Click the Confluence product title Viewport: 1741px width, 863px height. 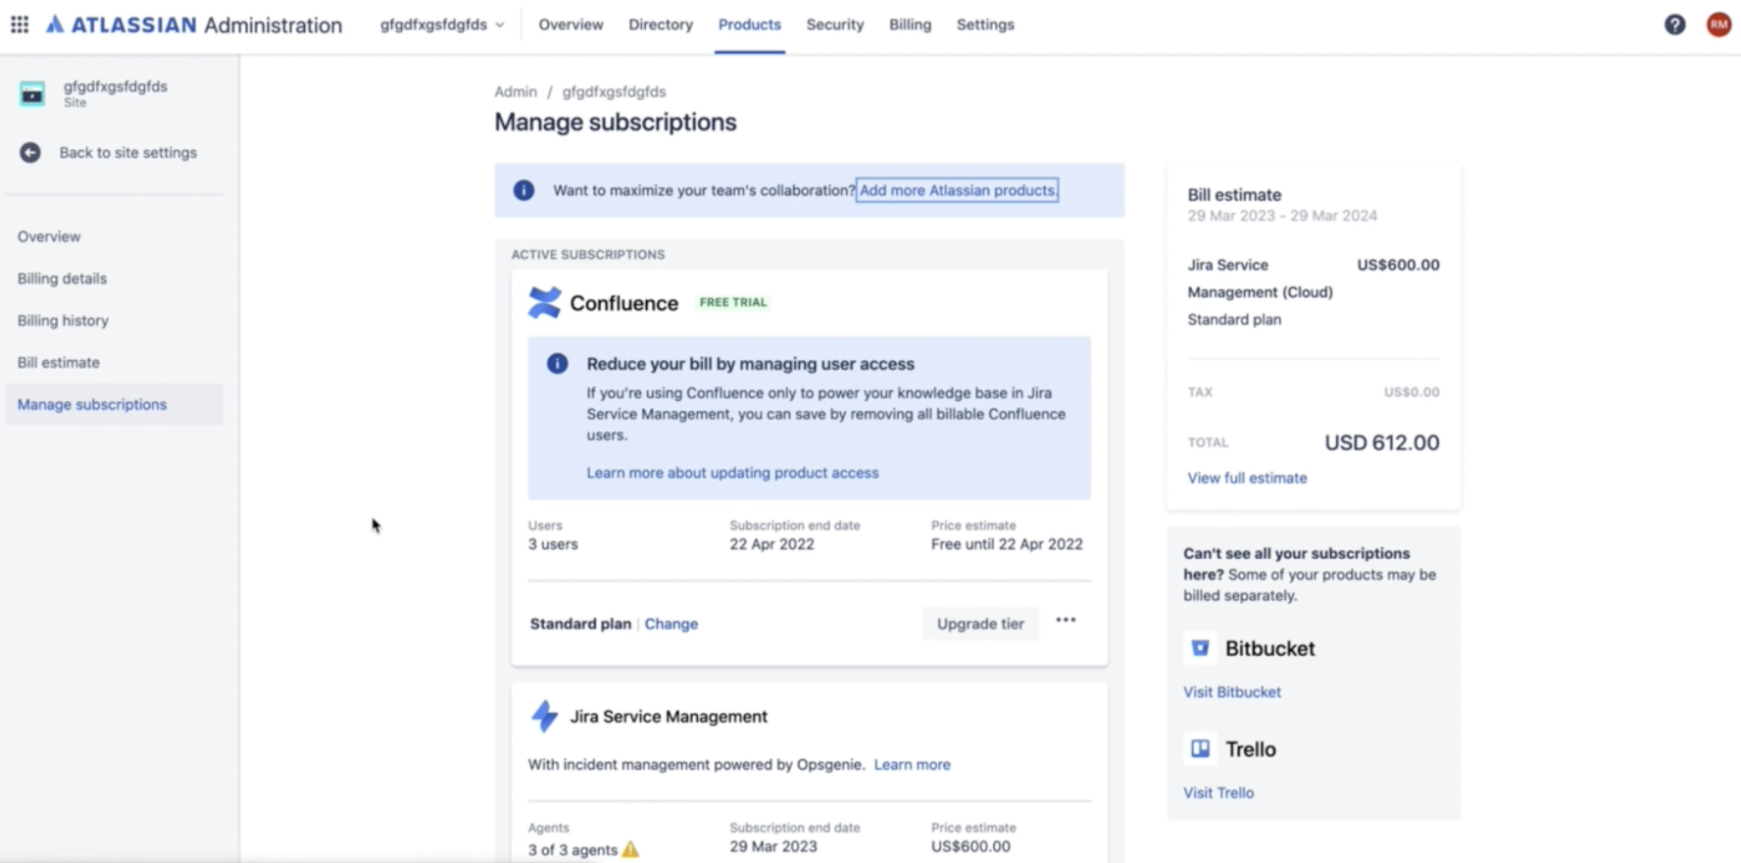pos(623,303)
